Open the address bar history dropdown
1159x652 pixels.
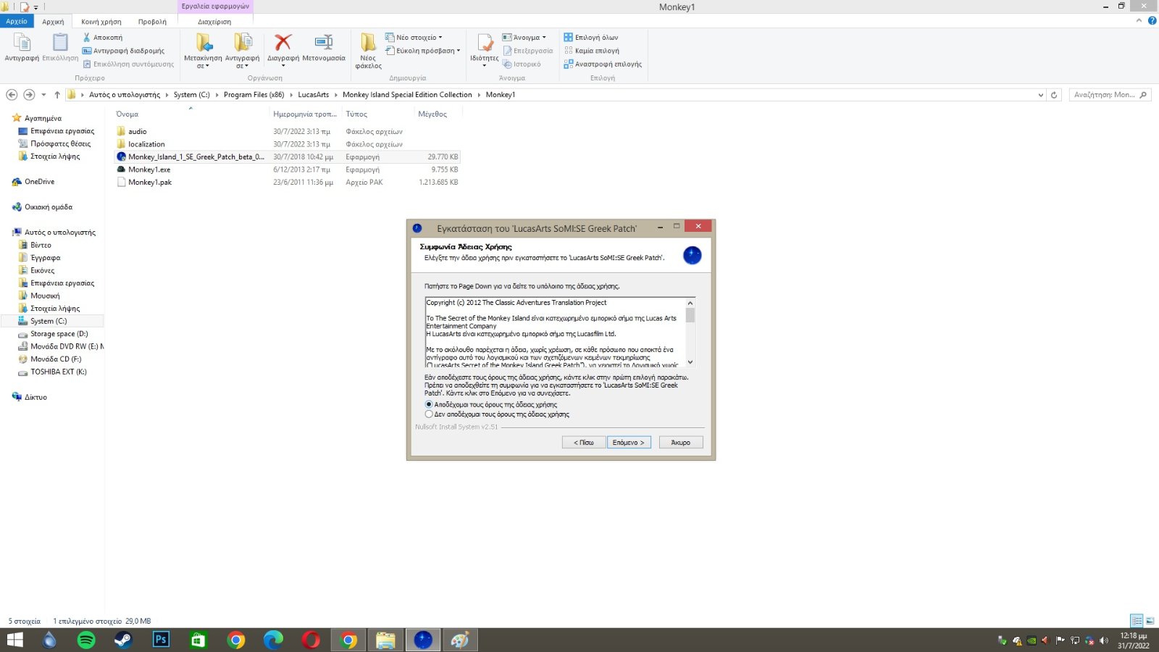click(x=1041, y=95)
